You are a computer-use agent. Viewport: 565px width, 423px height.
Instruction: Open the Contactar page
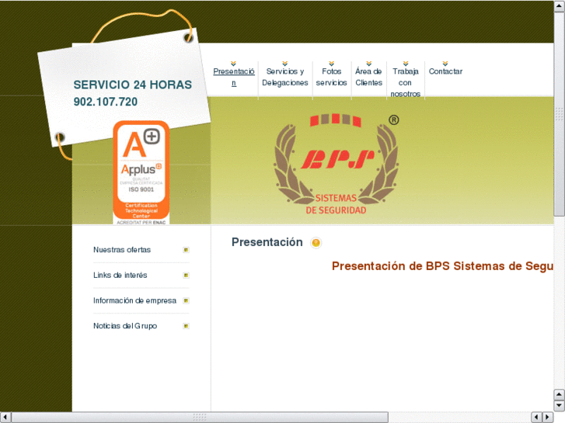(x=445, y=71)
